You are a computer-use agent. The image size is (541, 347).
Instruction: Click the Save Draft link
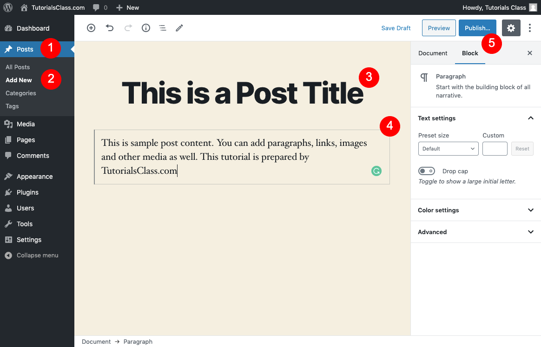(x=396, y=28)
